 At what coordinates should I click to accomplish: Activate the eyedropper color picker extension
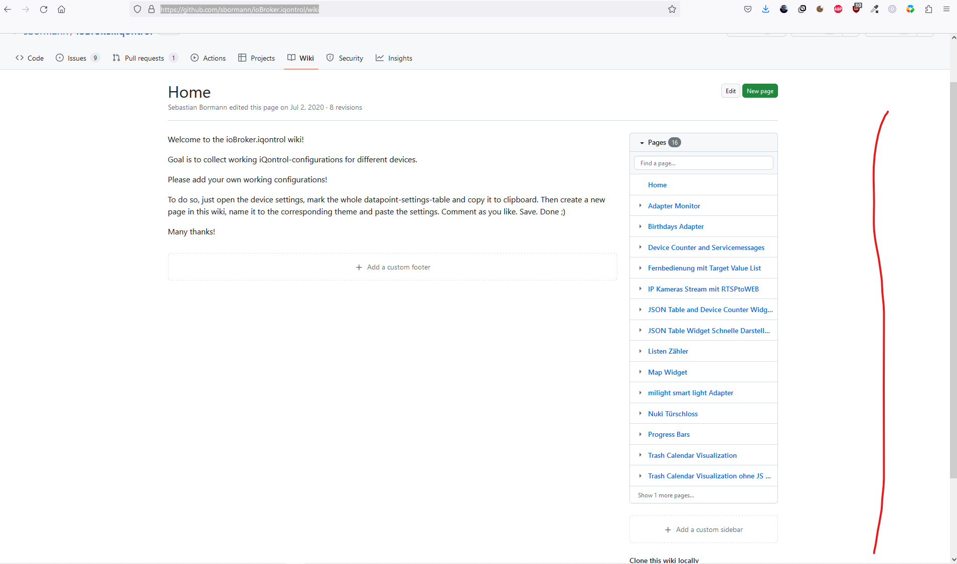click(874, 9)
